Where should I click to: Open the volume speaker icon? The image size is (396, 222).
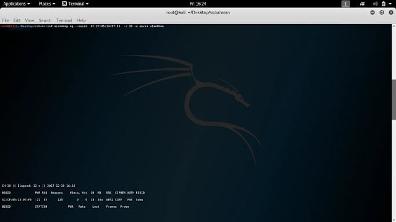(376, 4)
